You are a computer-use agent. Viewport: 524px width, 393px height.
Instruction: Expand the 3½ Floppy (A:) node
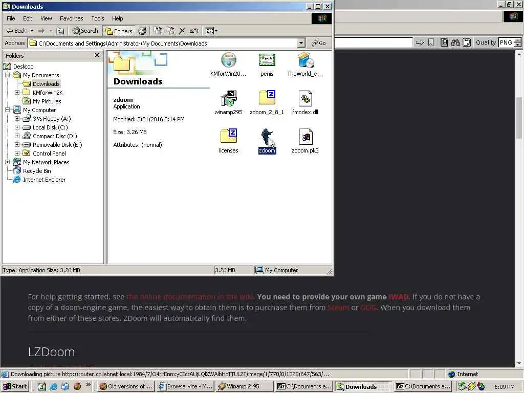coord(17,119)
